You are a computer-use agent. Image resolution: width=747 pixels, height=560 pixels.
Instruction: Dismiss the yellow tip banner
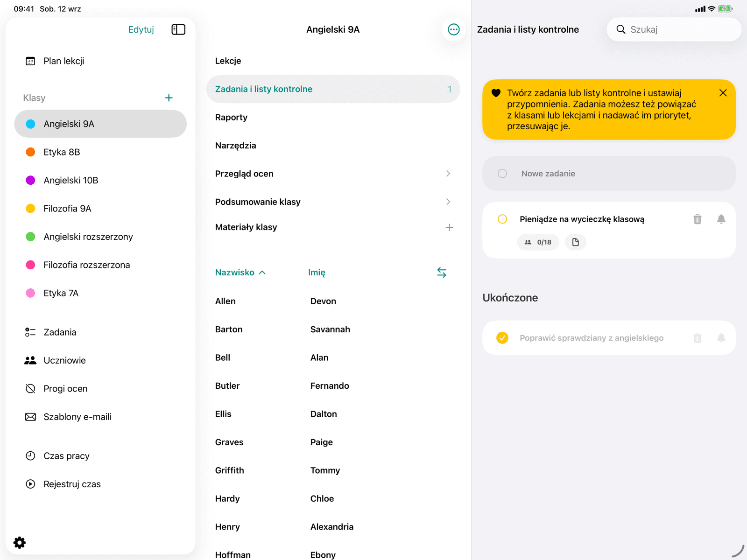723,93
